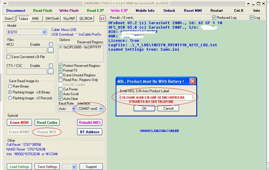The height and width of the screenshot is (170, 269).
Task: Uncheck reserved region 0x23FC0000 - 0x23FFFFFF
Action: [61, 47]
